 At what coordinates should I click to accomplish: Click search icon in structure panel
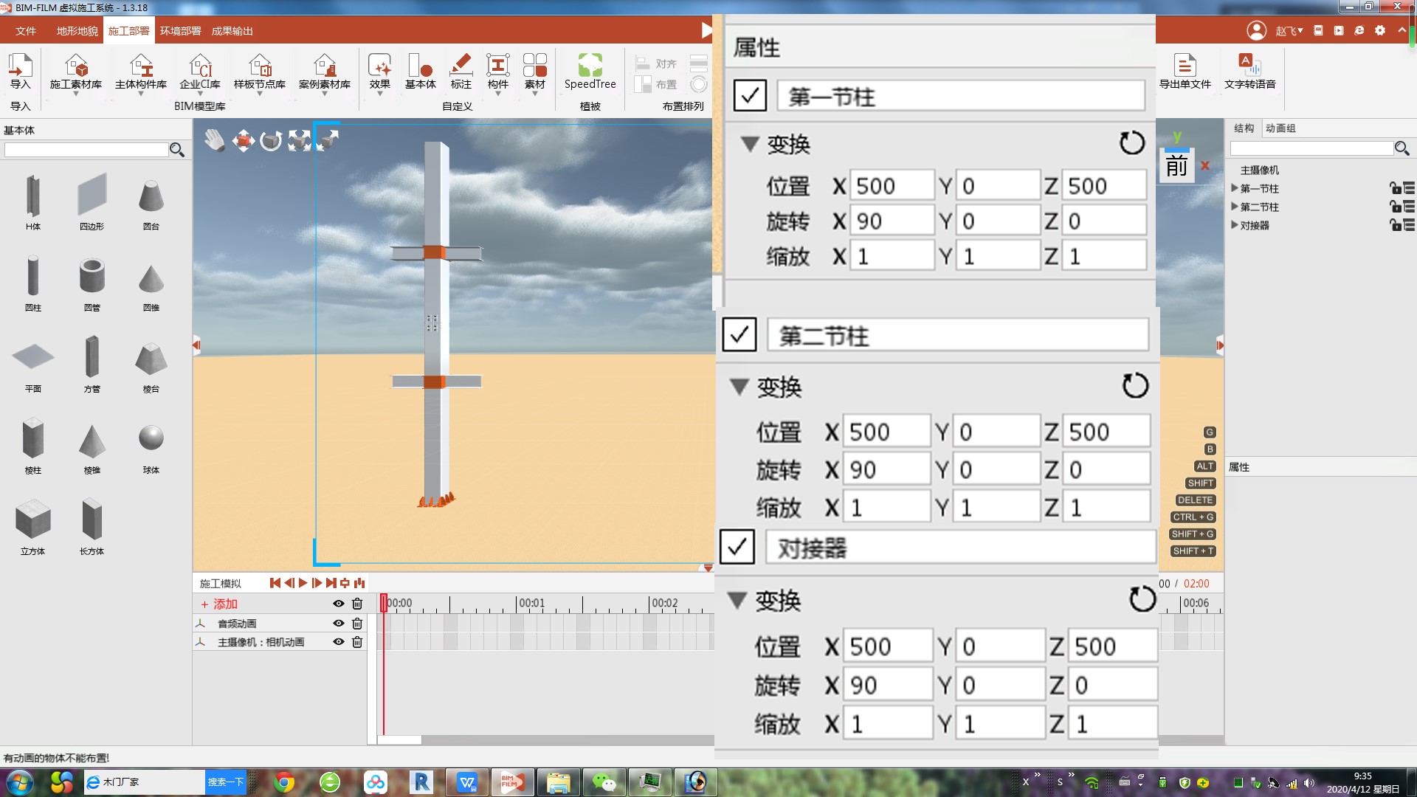point(1402,148)
